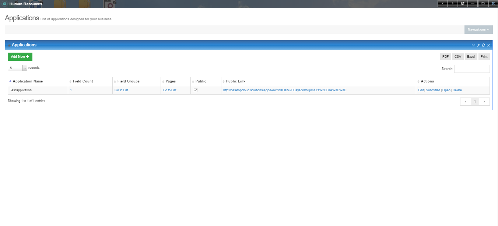Select page 1 in pagination
The image size is (498, 226).
pyautogui.click(x=475, y=102)
